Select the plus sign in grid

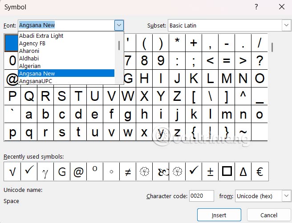click(x=194, y=43)
